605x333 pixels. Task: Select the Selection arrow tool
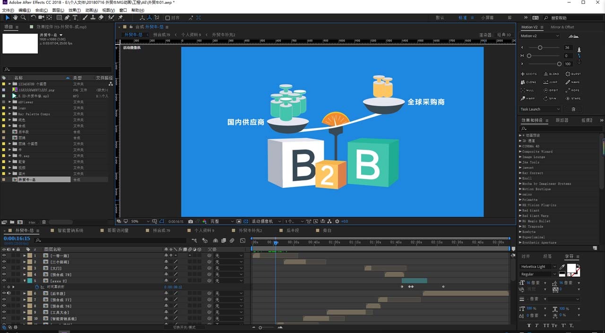pos(8,17)
